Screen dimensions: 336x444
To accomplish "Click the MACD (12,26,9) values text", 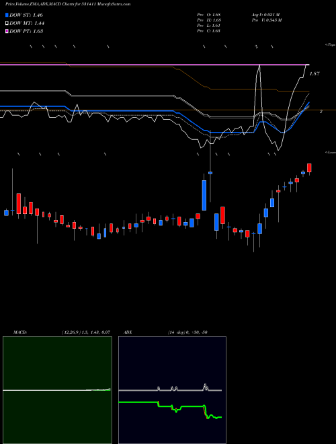I will tap(86, 332).
